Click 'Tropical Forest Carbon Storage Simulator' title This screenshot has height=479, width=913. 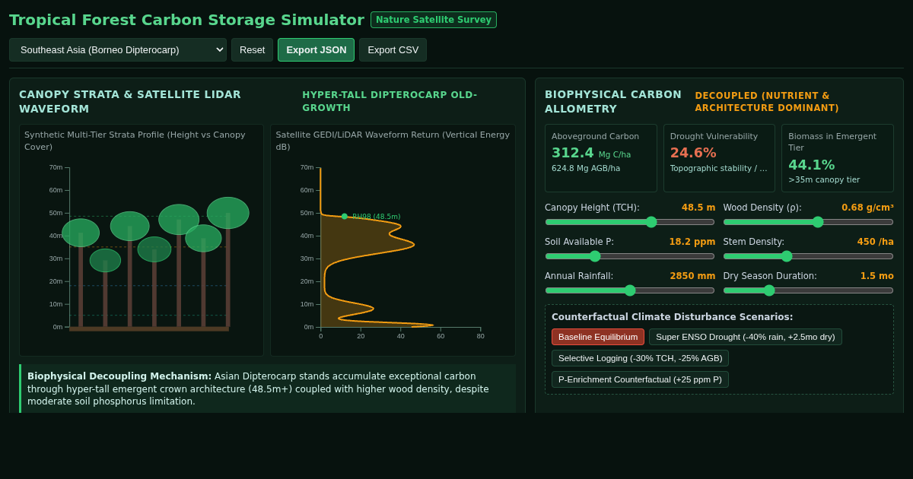pos(186,20)
